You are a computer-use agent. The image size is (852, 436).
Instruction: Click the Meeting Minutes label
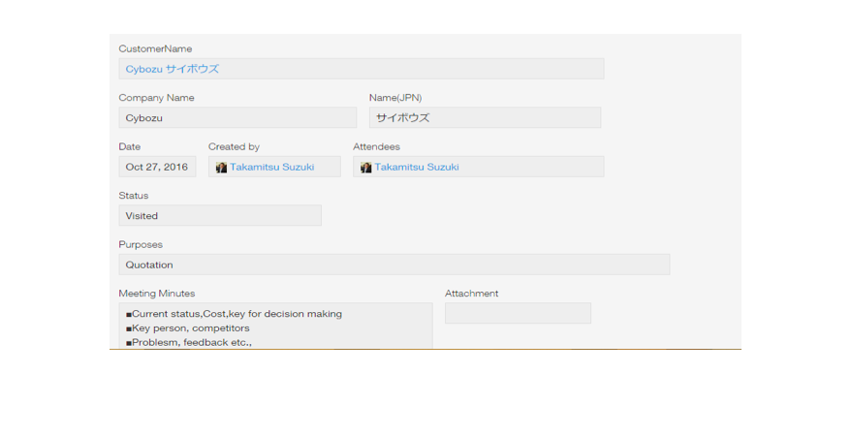click(x=157, y=294)
